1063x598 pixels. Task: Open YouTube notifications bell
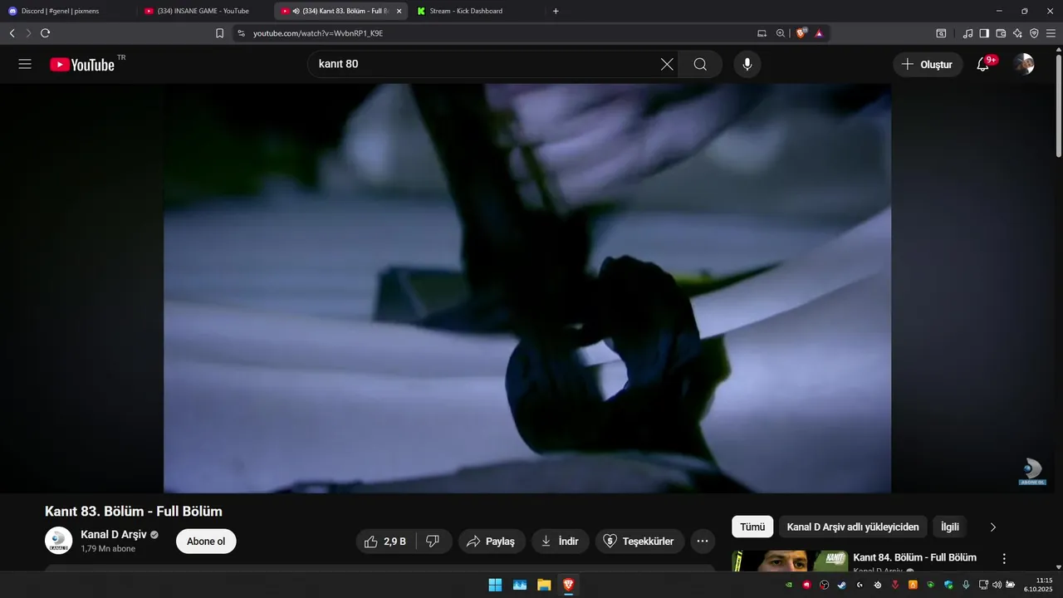tap(982, 64)
